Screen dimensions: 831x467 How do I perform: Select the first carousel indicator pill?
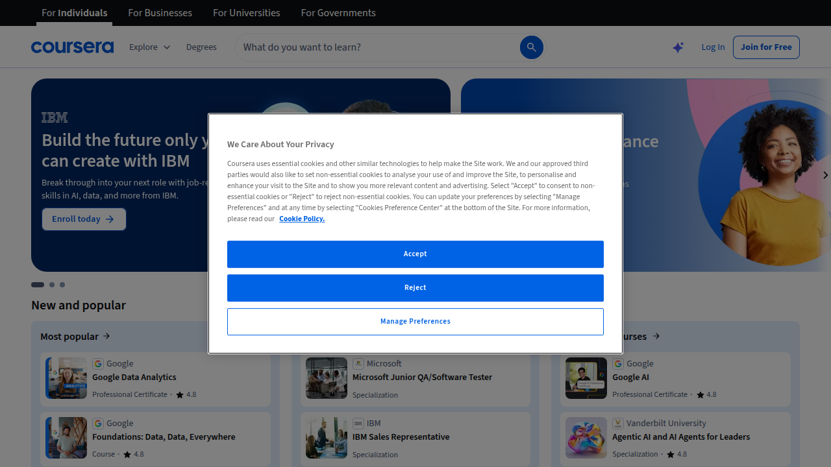tap(38, 285)
